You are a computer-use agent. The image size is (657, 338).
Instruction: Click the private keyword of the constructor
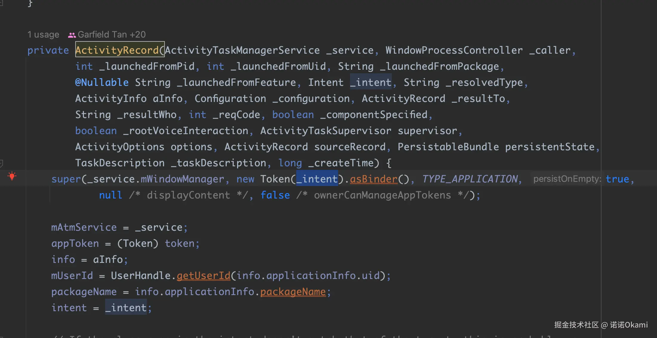(48, 50)
